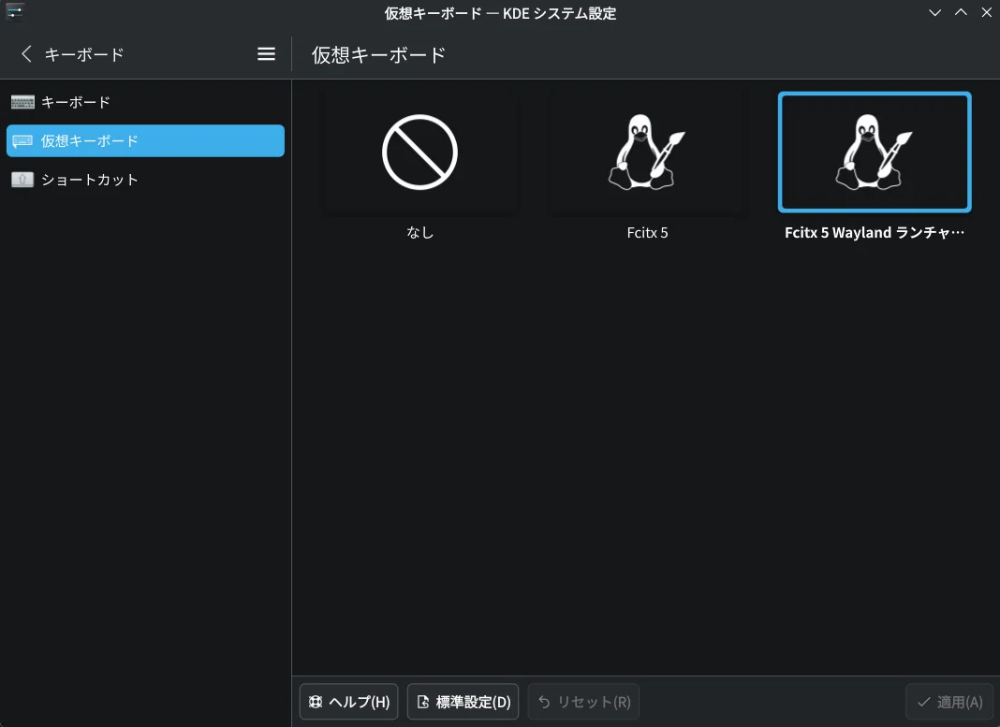Click the system settings app icon in title bar
The image size is (1000, 727).
[15, 12]
